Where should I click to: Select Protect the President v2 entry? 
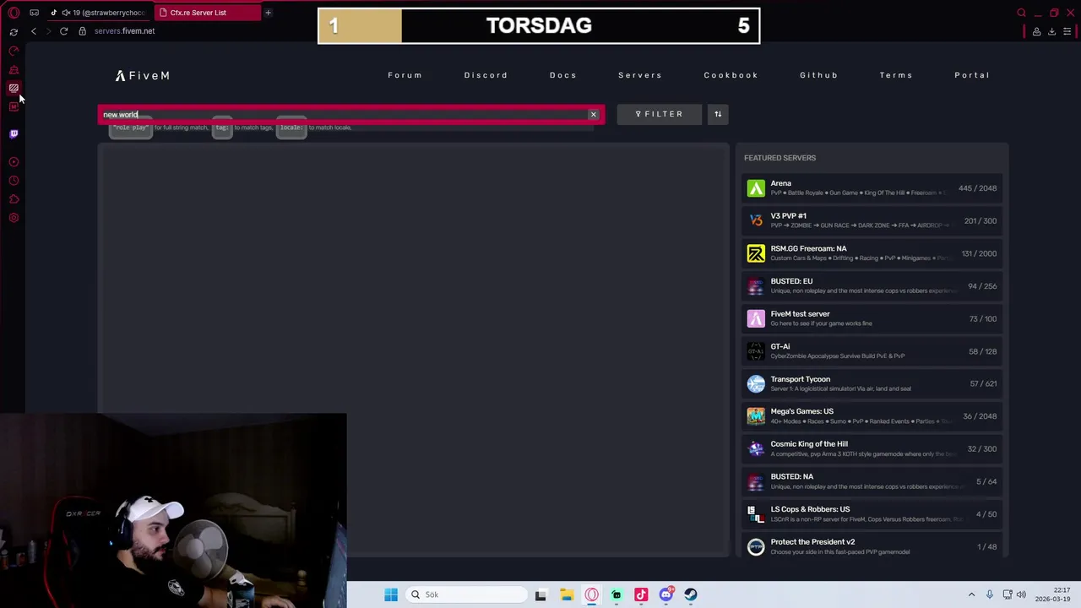[x=872, y=546]
